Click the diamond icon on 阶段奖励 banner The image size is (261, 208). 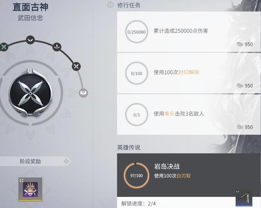(66, 161)
